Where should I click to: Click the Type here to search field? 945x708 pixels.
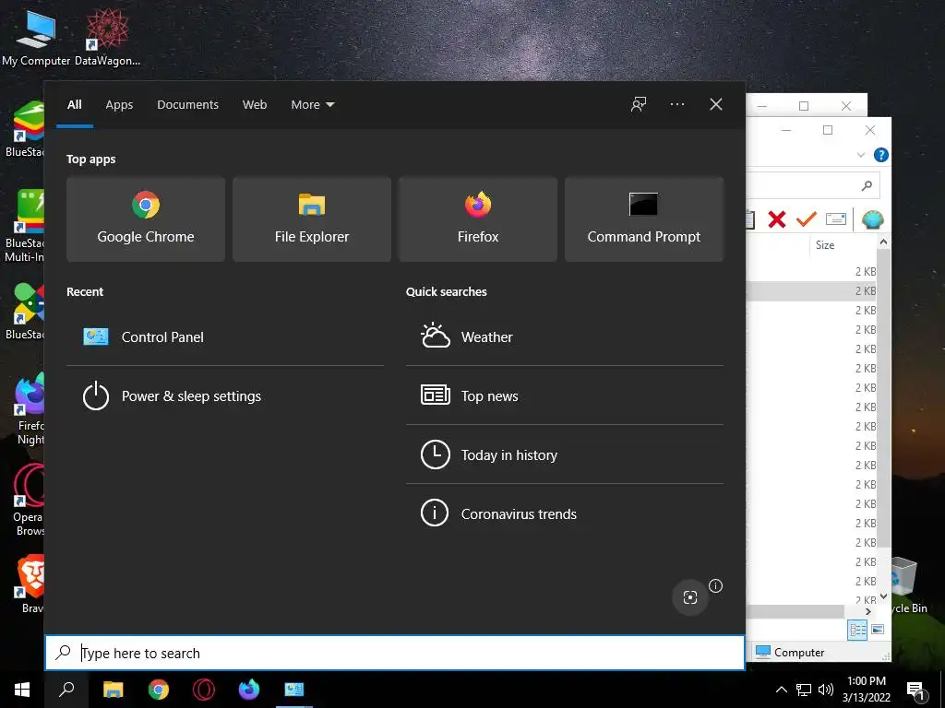(x=395, y=653)
